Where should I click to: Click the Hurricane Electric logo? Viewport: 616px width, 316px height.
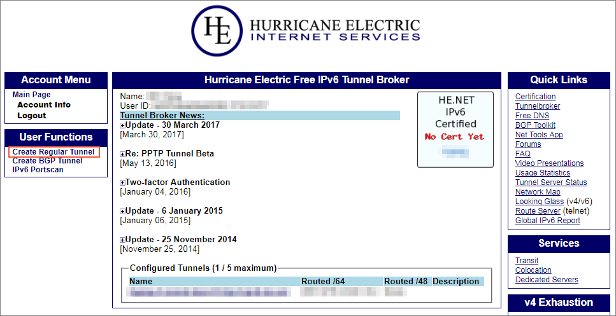[308, 32]
